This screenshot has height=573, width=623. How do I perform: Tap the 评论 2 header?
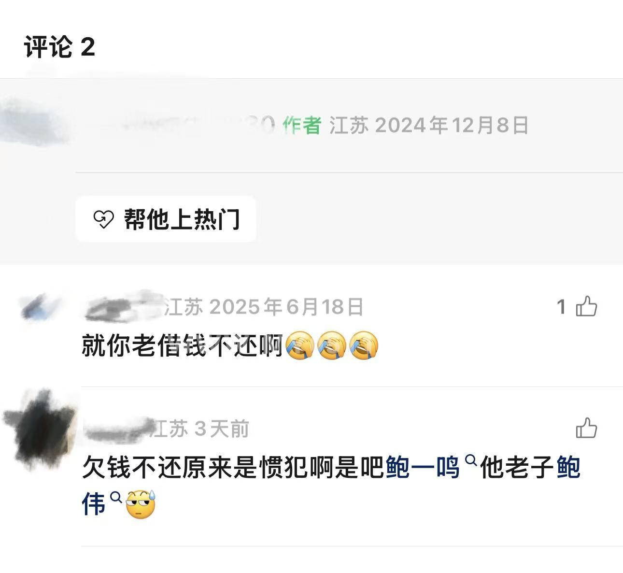(x=59, y=47)
